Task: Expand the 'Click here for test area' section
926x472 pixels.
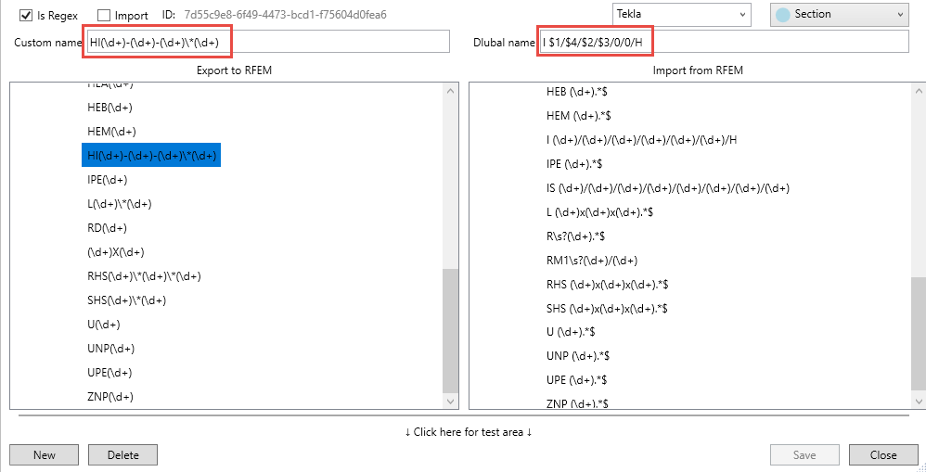Action: point(469,432)
